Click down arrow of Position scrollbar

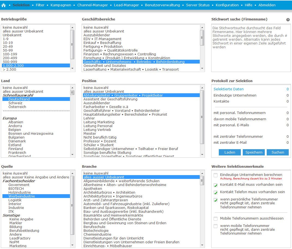click(202, 155)
